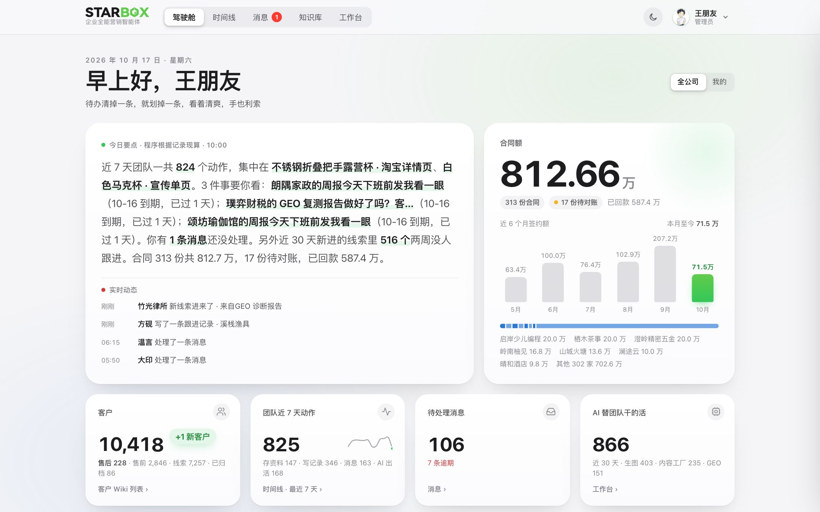The height and width of the screenshot is (512, 820).
Task: Open the customers card people icon
Action: click(x=221, y=412)
